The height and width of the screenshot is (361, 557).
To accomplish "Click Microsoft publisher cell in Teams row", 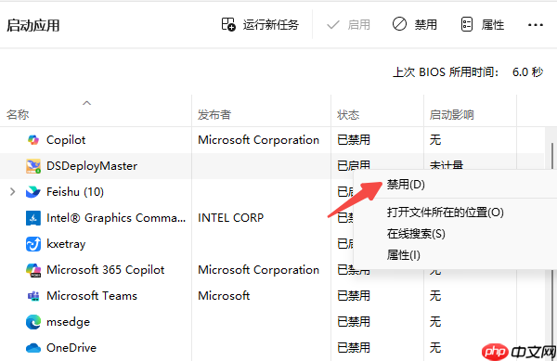I will (224, 296).
